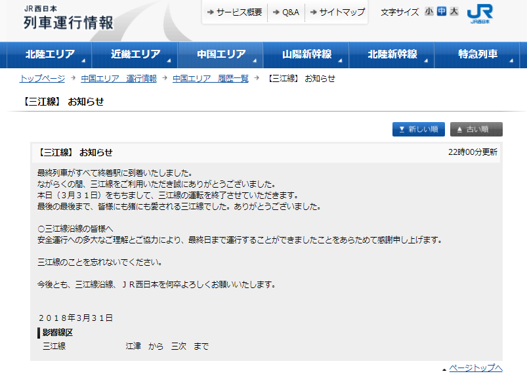The width and height of the screenshot is (527, 378).
Task: Click the ▼ icon on the 新しい順 button
Action: coord(401,129)
